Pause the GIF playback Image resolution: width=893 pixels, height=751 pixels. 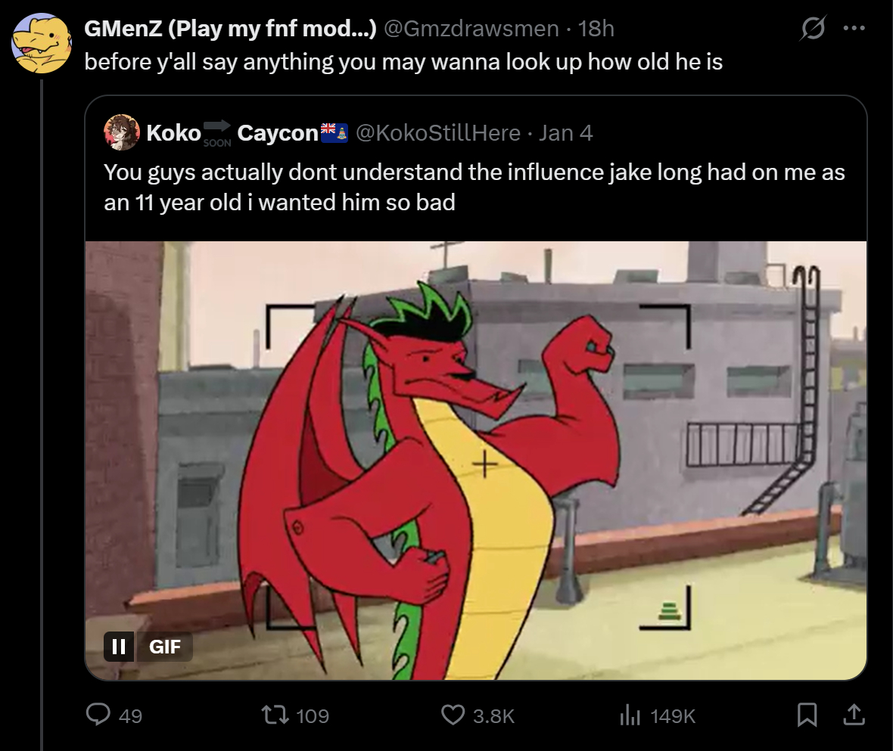pyautogui.click(x=119, y=647)
